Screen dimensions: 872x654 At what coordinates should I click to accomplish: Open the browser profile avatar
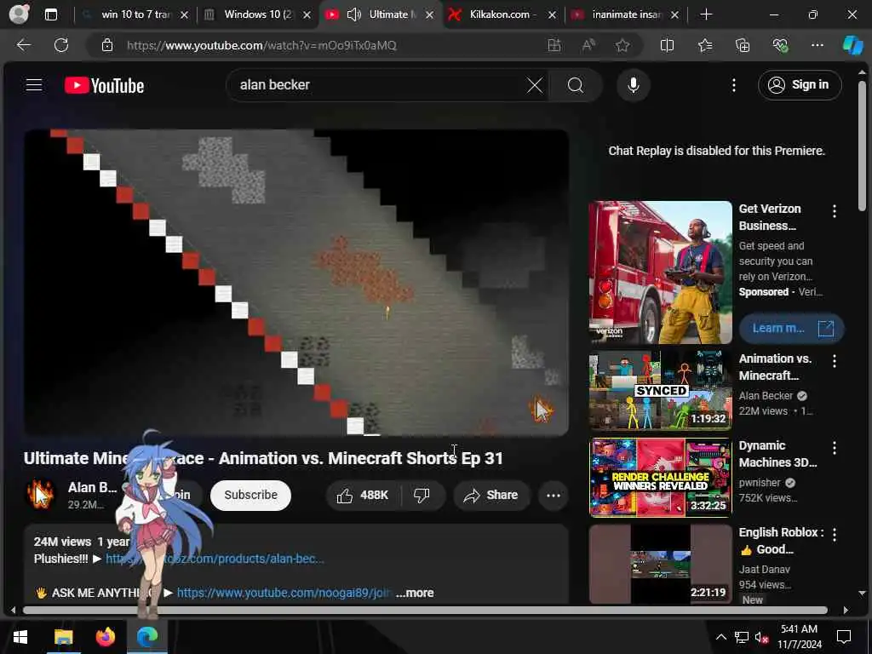[x=19, y=14]
